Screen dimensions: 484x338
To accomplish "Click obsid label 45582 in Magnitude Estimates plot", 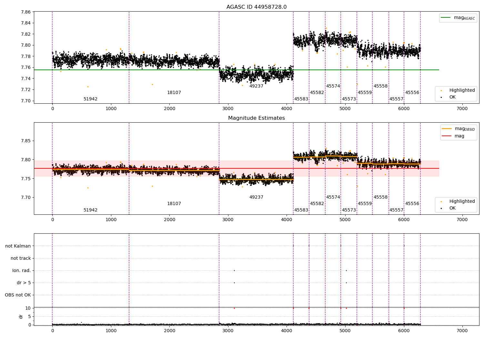I will coord(317,204).
